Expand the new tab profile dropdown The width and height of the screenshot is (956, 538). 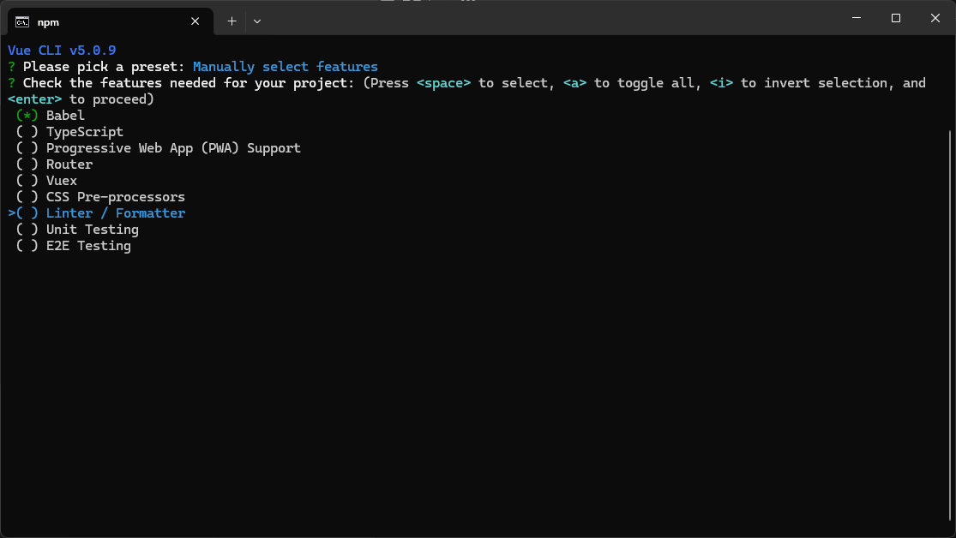[257, 21]
